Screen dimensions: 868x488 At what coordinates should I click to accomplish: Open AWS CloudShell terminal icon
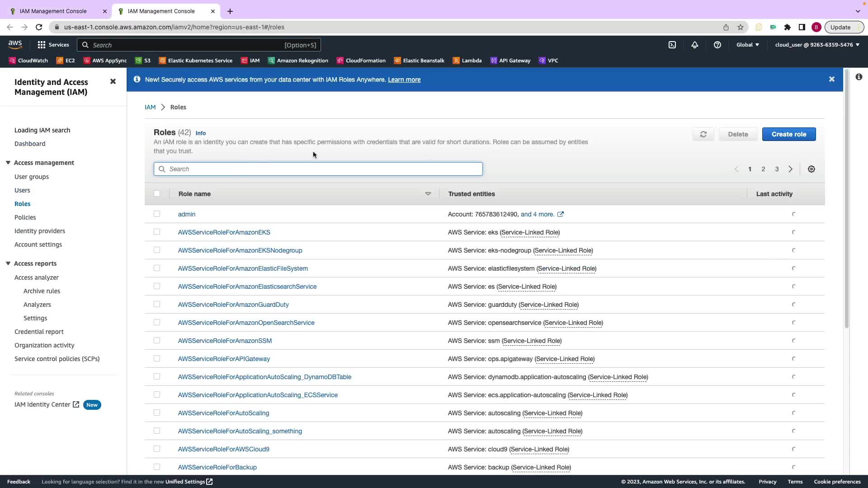point(672,45)
